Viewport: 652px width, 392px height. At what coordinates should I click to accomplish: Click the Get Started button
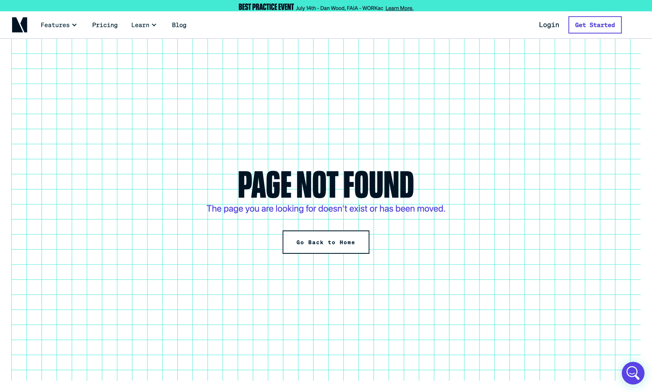click(595, 25)
